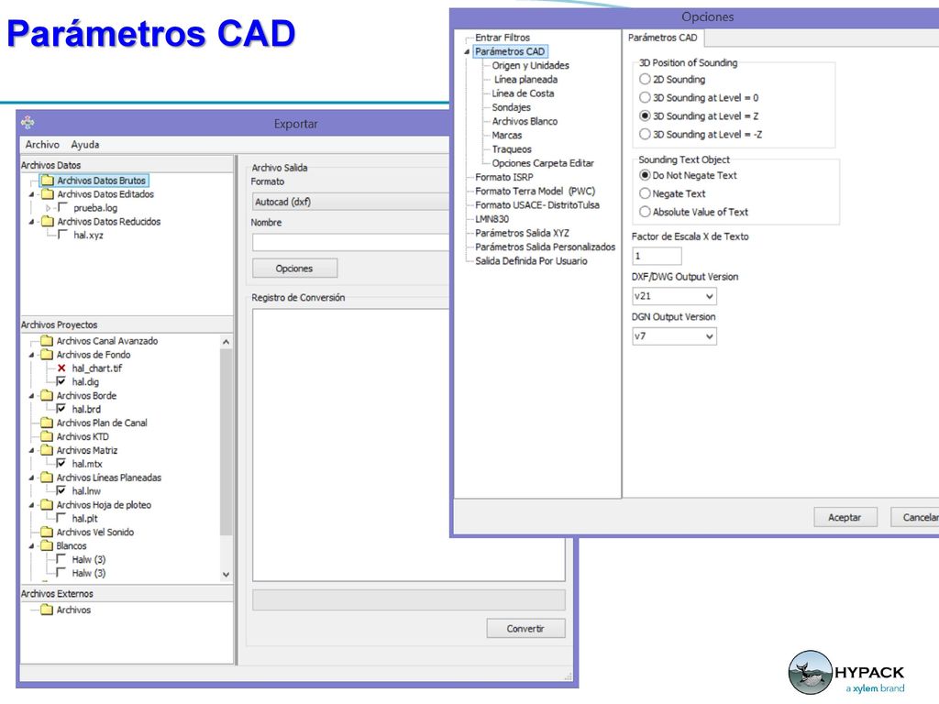
Task: Click the Archivos KTD folder icon
Action: coord(47,436)
